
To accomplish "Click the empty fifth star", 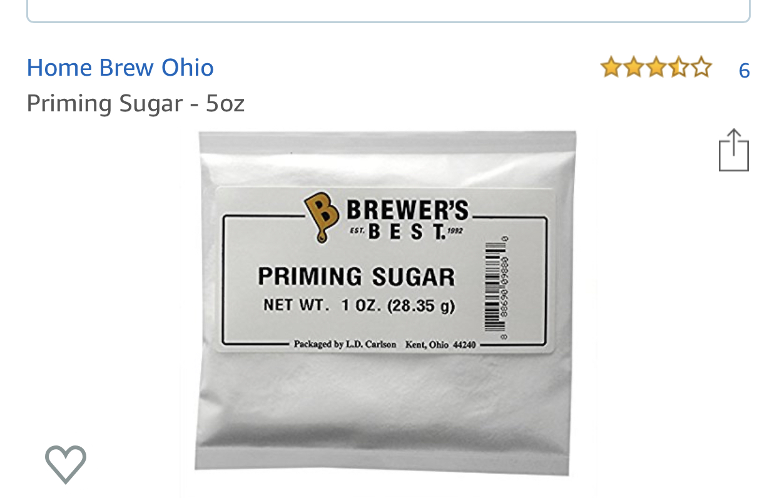I will (701, 67).
